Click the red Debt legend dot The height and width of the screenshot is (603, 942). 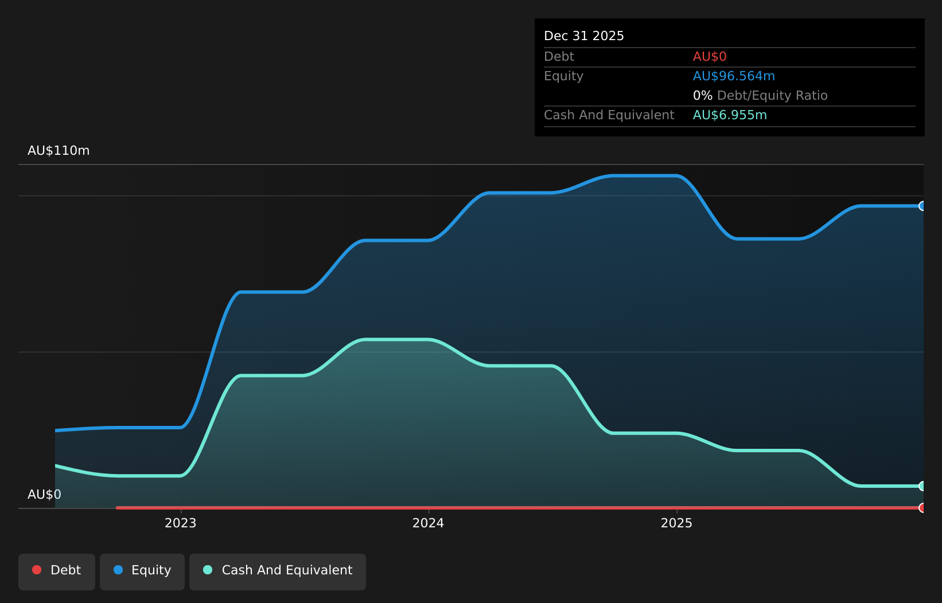pyautogui.click(x=37, y=570)
